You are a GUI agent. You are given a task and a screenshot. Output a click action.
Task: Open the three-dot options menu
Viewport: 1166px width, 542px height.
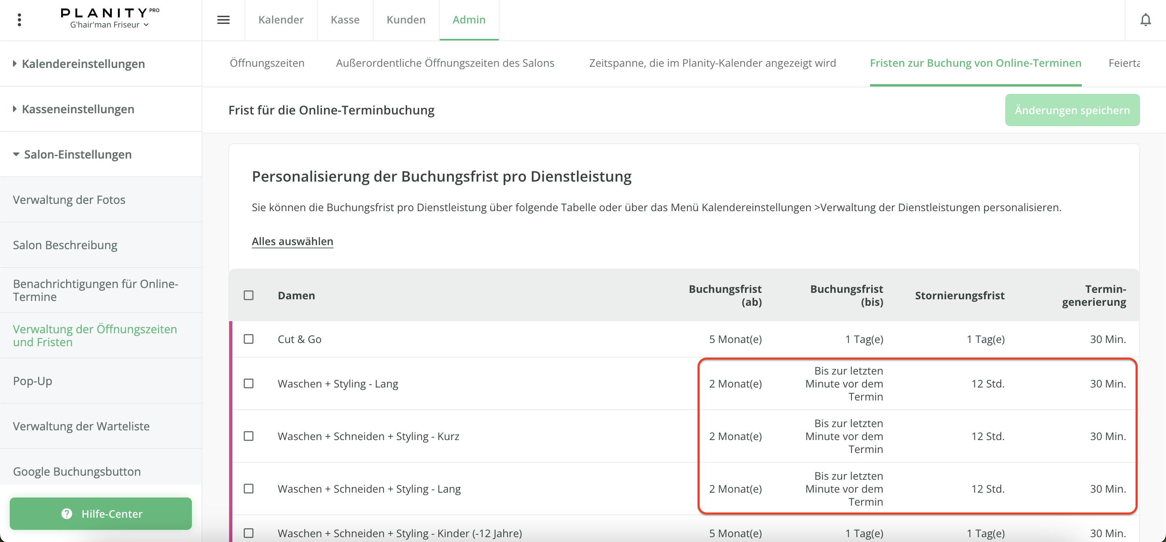point(19,20)
